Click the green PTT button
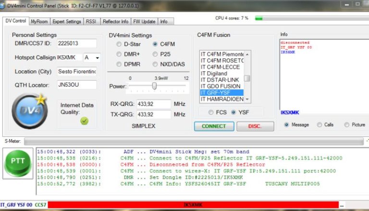The width and height of the screenshot is (369, 211). click(x=18, y=164)
